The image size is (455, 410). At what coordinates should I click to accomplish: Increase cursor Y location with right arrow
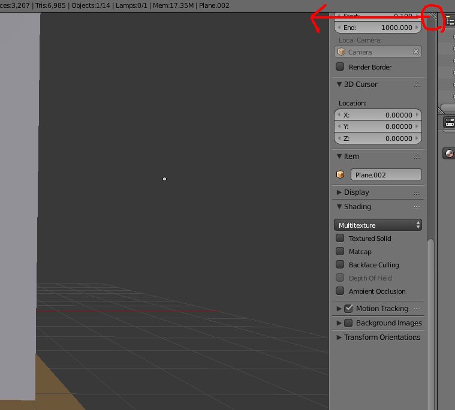pos(417,126)
